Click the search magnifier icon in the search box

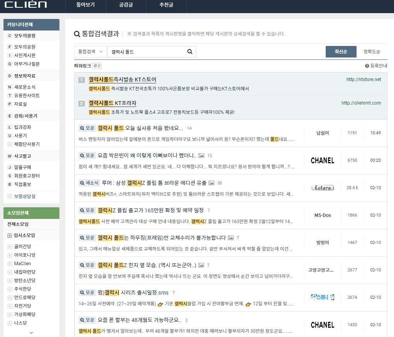(190, 51)
